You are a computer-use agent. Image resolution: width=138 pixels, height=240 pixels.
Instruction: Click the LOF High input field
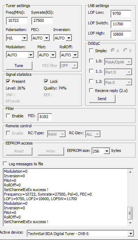[121, 34]
